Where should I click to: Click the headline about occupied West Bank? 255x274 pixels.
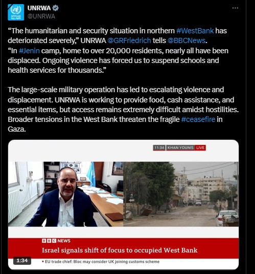(120, 250)
